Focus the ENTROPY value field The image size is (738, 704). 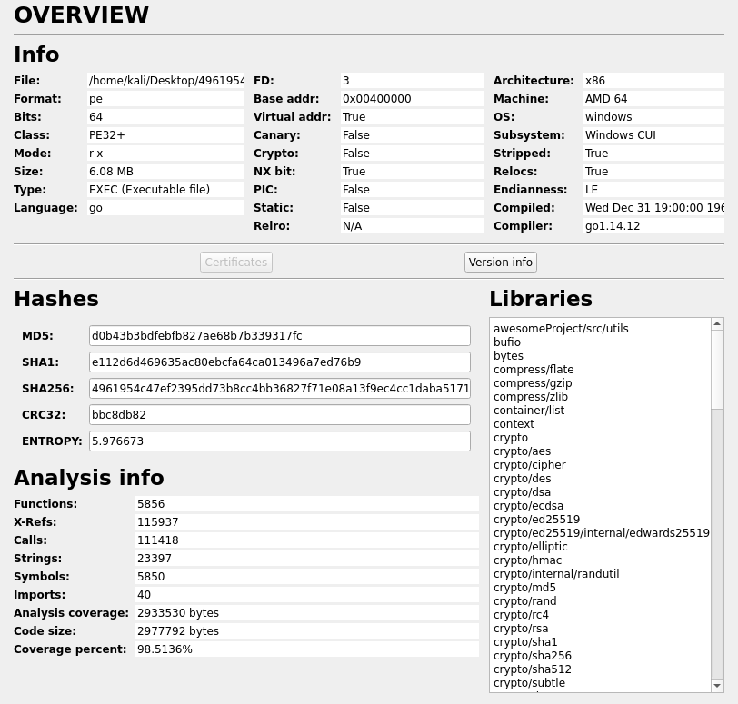coord(279,441)
